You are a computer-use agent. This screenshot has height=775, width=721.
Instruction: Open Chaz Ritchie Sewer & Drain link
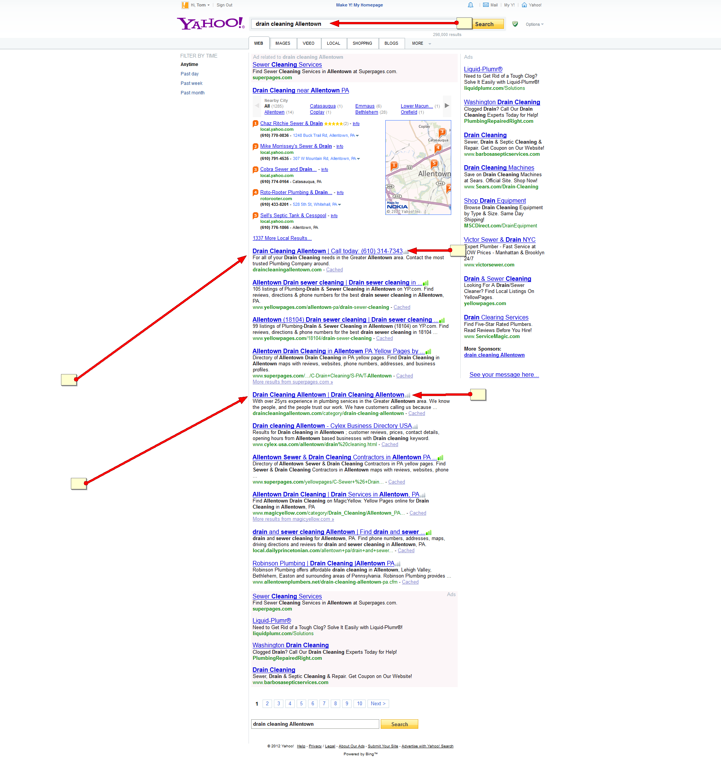tap(291, 124)
